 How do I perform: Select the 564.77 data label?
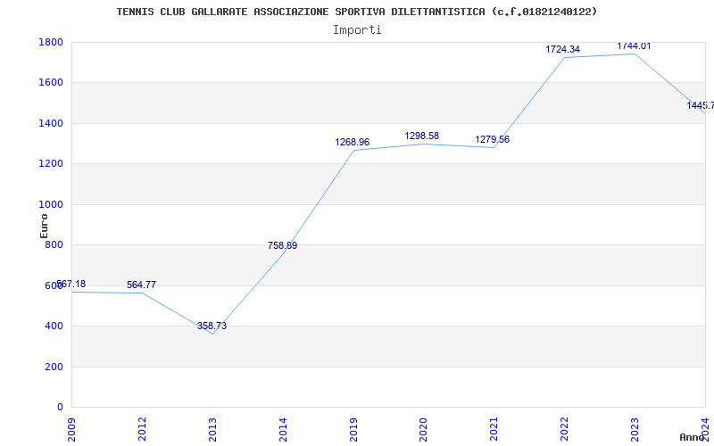141,285
